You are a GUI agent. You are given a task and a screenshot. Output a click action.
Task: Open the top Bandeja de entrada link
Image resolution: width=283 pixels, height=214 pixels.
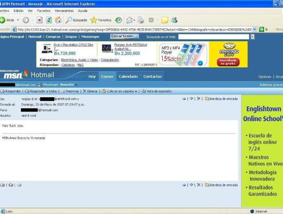click(x=221, y=99)
